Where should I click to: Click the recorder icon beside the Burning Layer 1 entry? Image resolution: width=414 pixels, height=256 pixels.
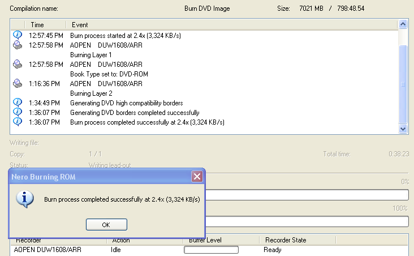pyautogui.click(x=18, y=45)
